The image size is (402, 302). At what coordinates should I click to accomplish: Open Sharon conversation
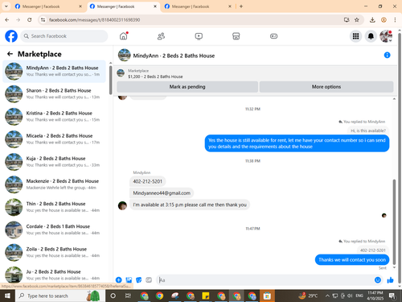(x=54, y=94)
